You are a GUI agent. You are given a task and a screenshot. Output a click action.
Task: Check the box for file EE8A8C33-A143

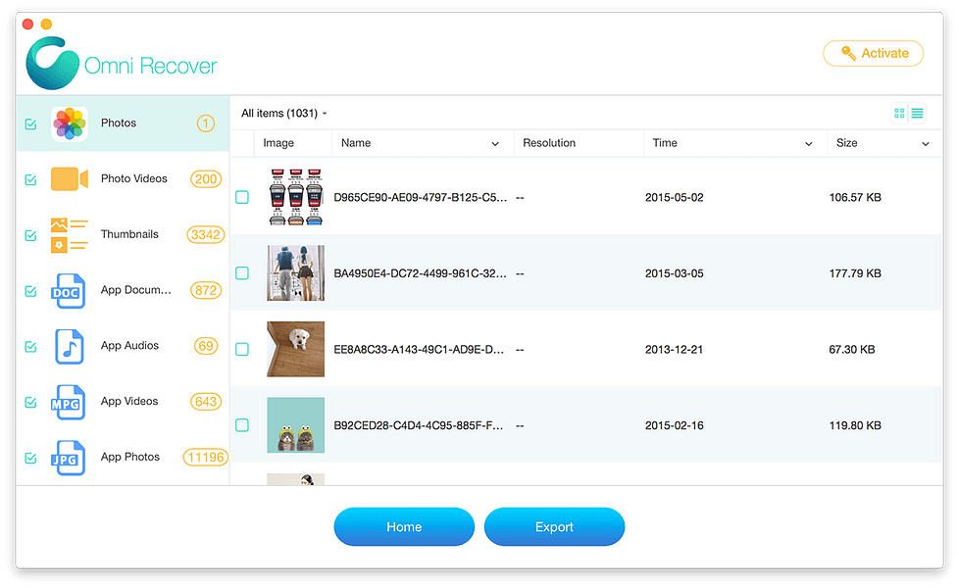tap(242, 350)
